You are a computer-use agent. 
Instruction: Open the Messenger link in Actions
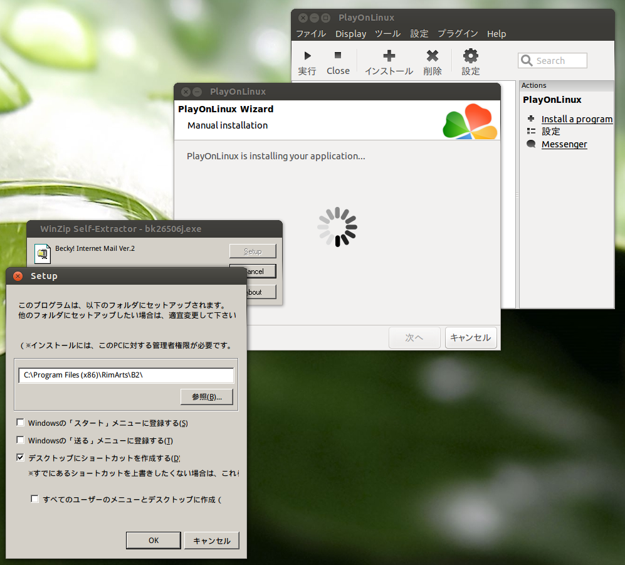(x=564, y=144)
